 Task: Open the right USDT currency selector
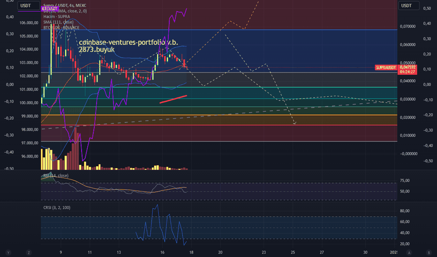tap(408, 6)
